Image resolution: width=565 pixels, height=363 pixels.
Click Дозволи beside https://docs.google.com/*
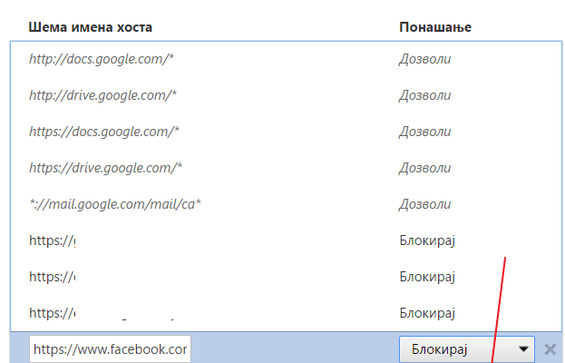click(424, 132)
